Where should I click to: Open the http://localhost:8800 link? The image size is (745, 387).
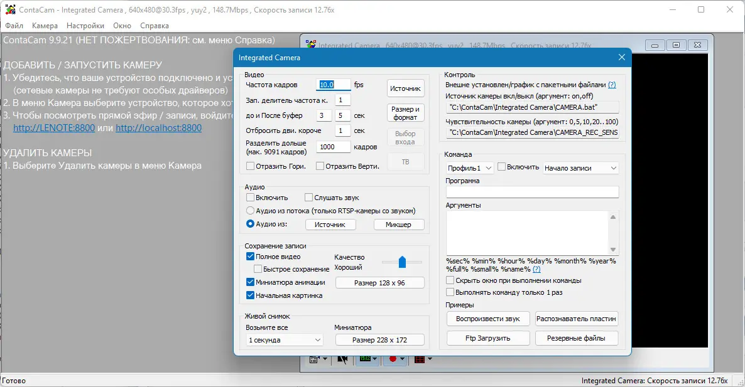tap(159, 128)
